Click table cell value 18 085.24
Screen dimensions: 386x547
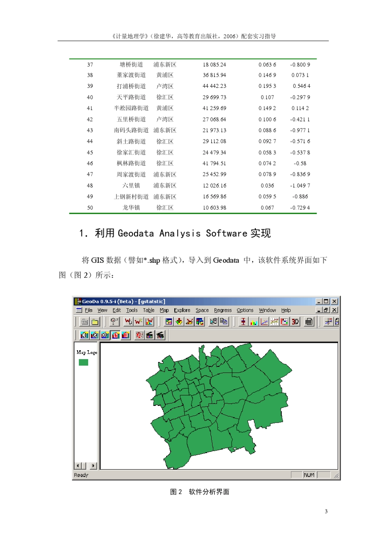215,65
